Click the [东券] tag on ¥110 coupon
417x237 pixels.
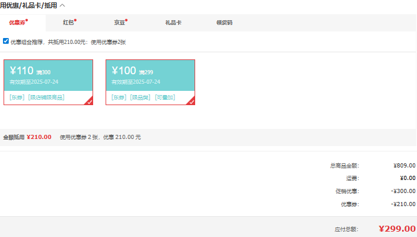pyautogui.click(x=17, y=97)
